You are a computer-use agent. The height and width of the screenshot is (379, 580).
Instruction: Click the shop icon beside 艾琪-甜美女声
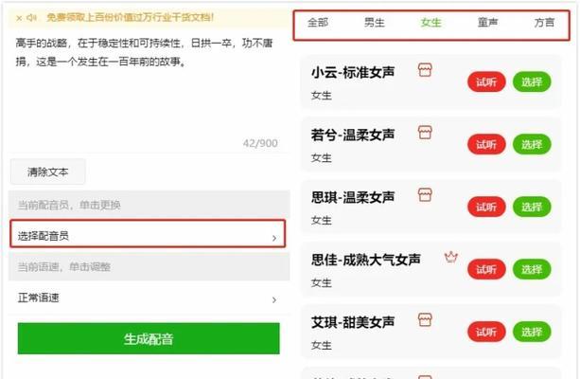[x=425, y=319]
